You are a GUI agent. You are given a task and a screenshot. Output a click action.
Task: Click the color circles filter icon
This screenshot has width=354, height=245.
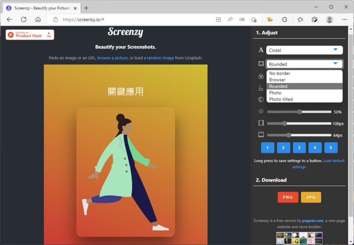click(261, 76)
